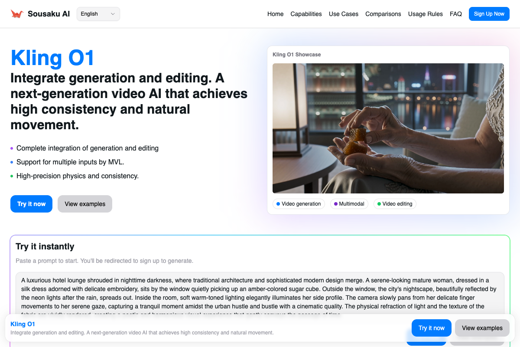
Task: Select the Multimodal tag
Action: coord(349,204)
